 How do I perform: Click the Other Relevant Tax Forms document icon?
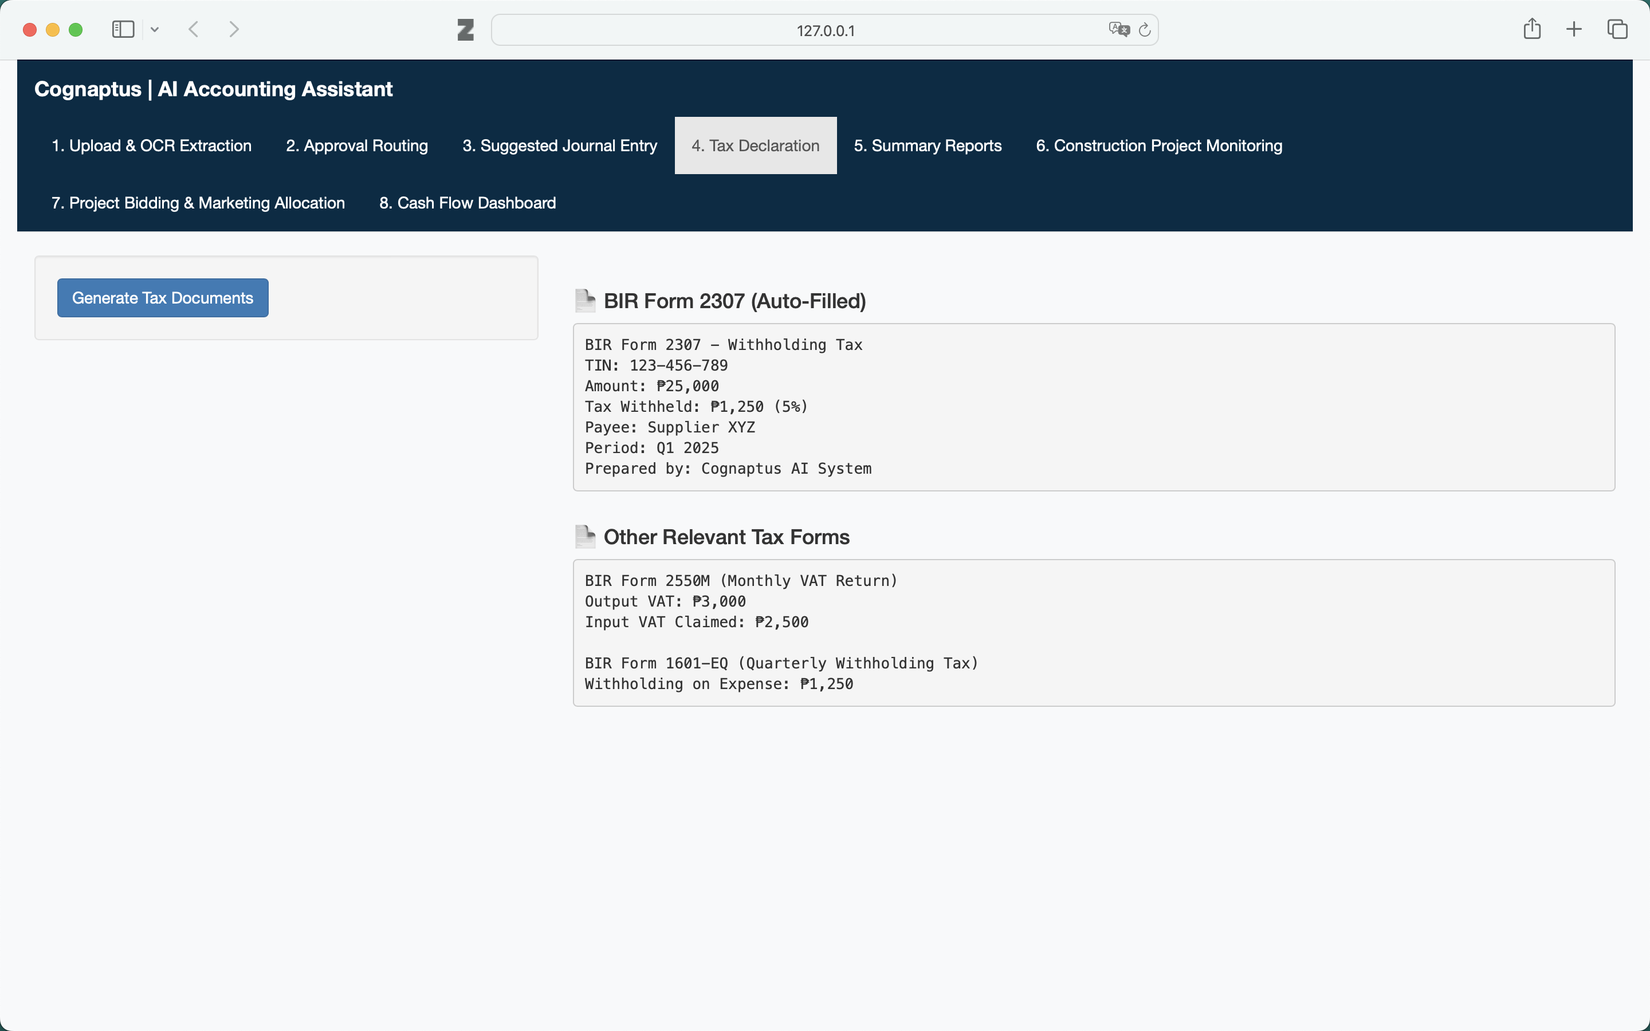click(585, 537)
